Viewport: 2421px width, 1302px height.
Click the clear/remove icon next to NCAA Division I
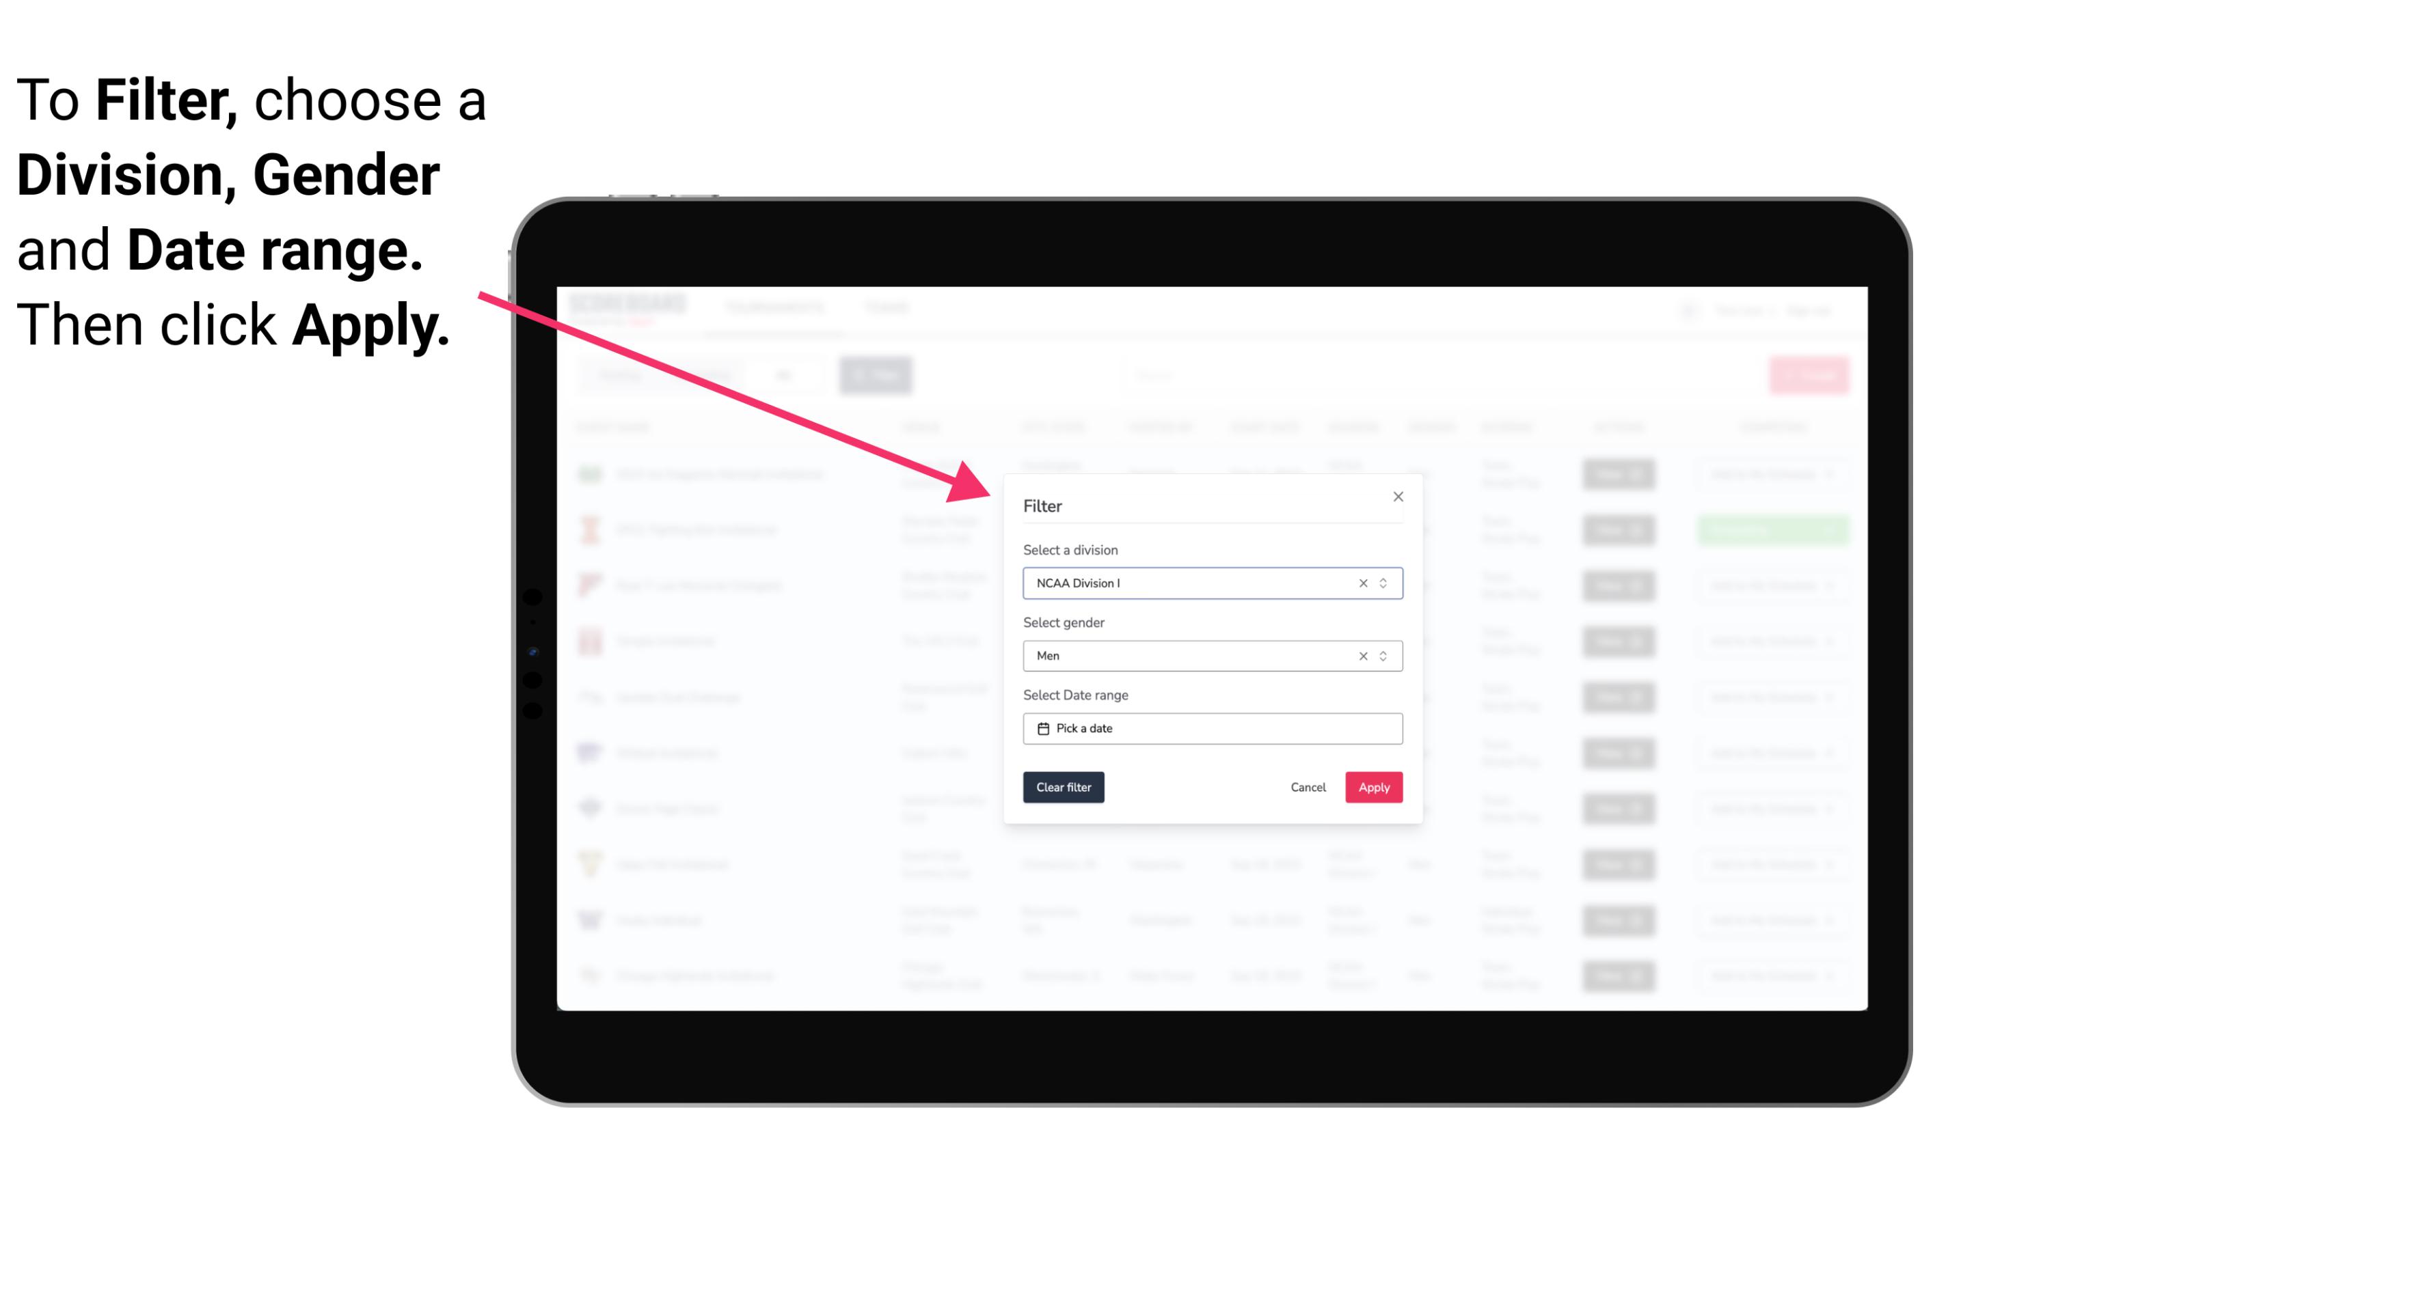pyautogui.click(x=1360, y=583)
